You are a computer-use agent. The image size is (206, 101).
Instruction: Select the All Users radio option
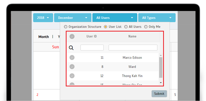126,27
